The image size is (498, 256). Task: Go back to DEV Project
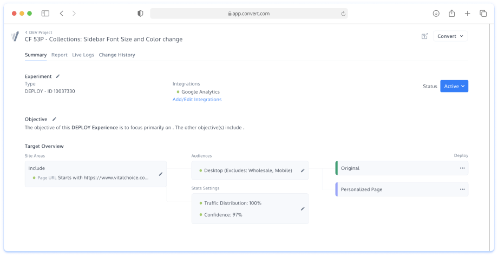[38, 32]
